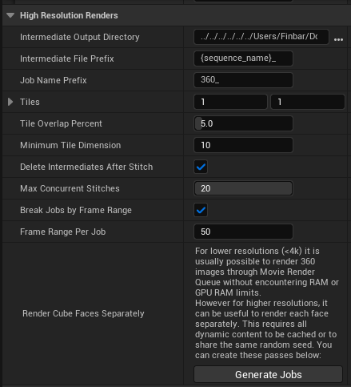The height and width of the screenshot is (387, 351).
Task: Select the Render Cube Faces Separately label
Action: coord(83,313)
